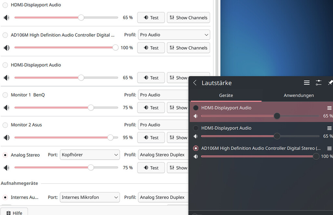Mute Analog Stereo with its speaker icon
Screen dimensions: 333x215
(6, 168)
